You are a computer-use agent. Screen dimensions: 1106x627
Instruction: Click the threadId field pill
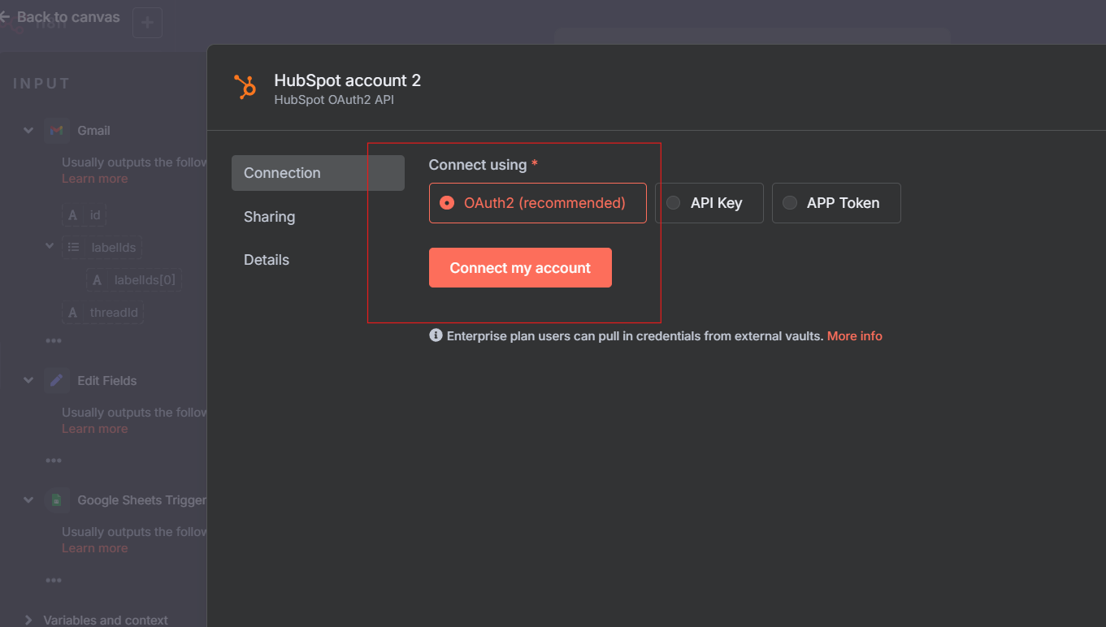[103, 313]
